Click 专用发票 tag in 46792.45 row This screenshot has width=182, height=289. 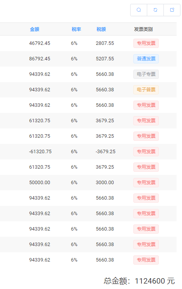click(146, 43)
